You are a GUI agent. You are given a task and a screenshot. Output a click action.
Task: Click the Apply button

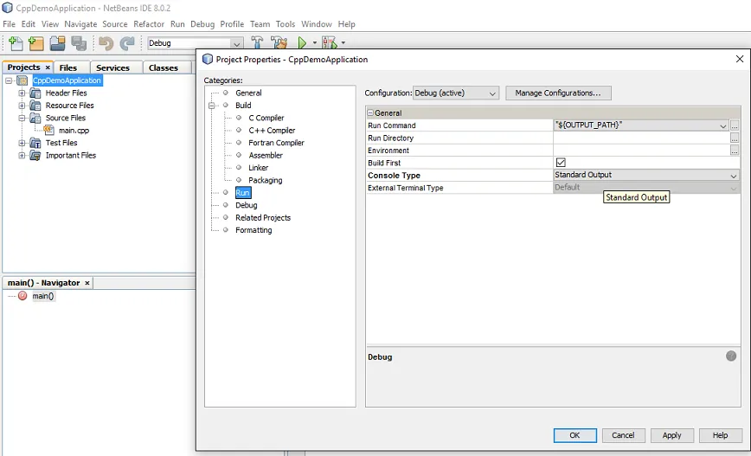(671, 435)
